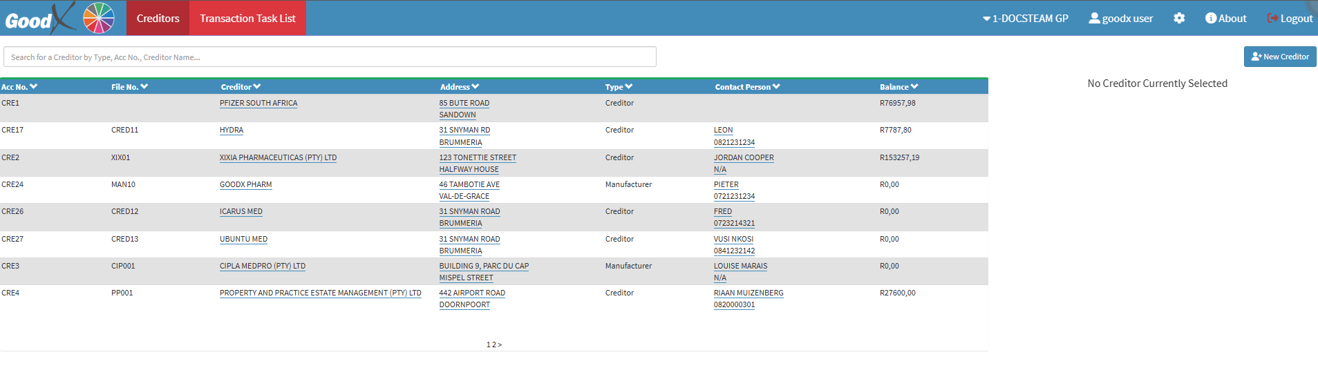Expand the 1-DOCSTEAM GP entity dropdown
The image size is (1318, 379).
pos(1025,19)
